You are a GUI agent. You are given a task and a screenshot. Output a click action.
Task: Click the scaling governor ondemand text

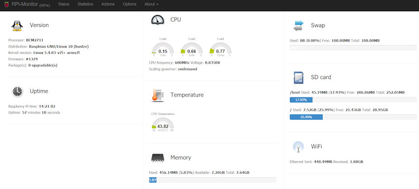(x=188, y=69)
